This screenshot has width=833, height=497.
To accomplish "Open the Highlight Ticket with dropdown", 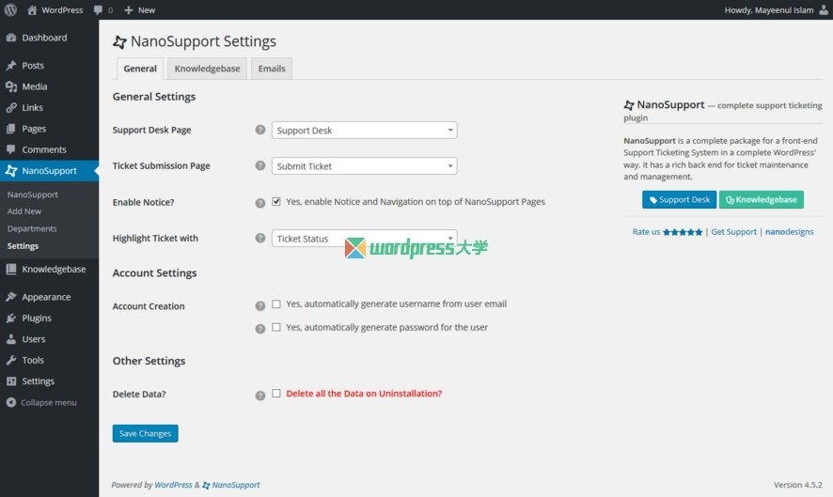I will pyautogui.click(x=365, y=239).
